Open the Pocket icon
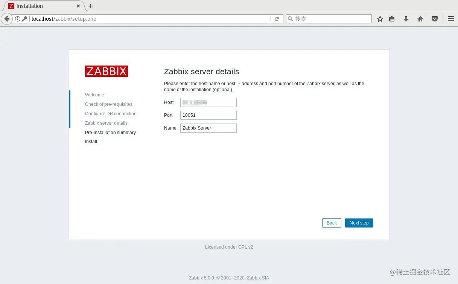This screenshot has height=284, width=458. pyautogui.click(x=435, y=19)
